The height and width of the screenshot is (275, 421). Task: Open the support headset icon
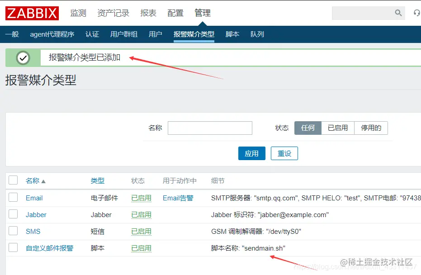point(417,13)
